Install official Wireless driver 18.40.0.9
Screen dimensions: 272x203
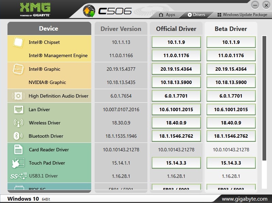(176, 123)
